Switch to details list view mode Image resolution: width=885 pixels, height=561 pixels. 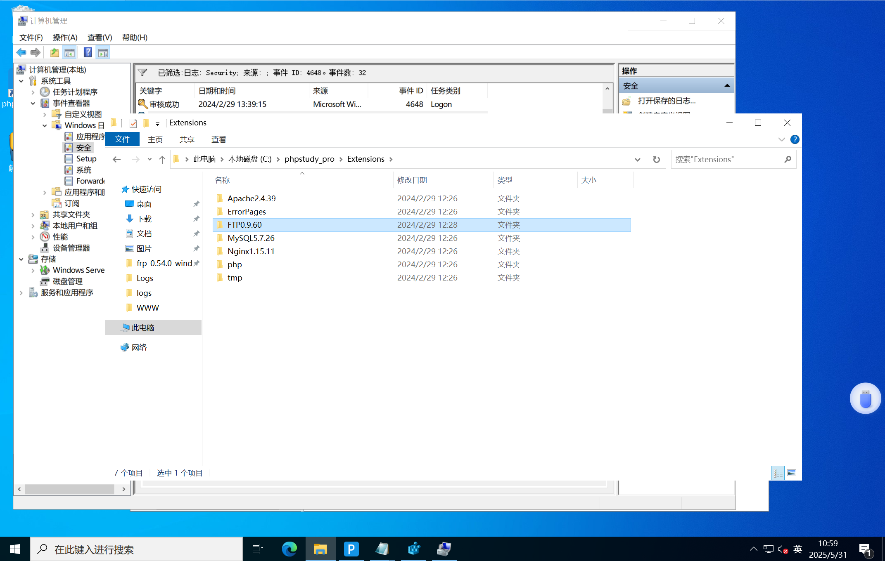pos(778,473)
